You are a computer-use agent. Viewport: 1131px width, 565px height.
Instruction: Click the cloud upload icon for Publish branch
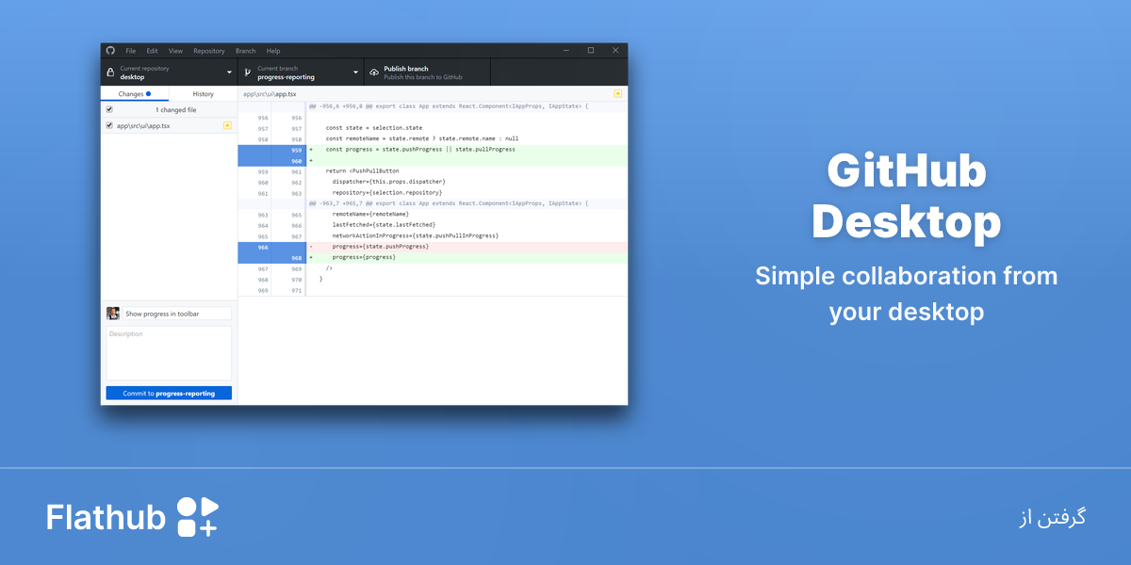(373, 73)
